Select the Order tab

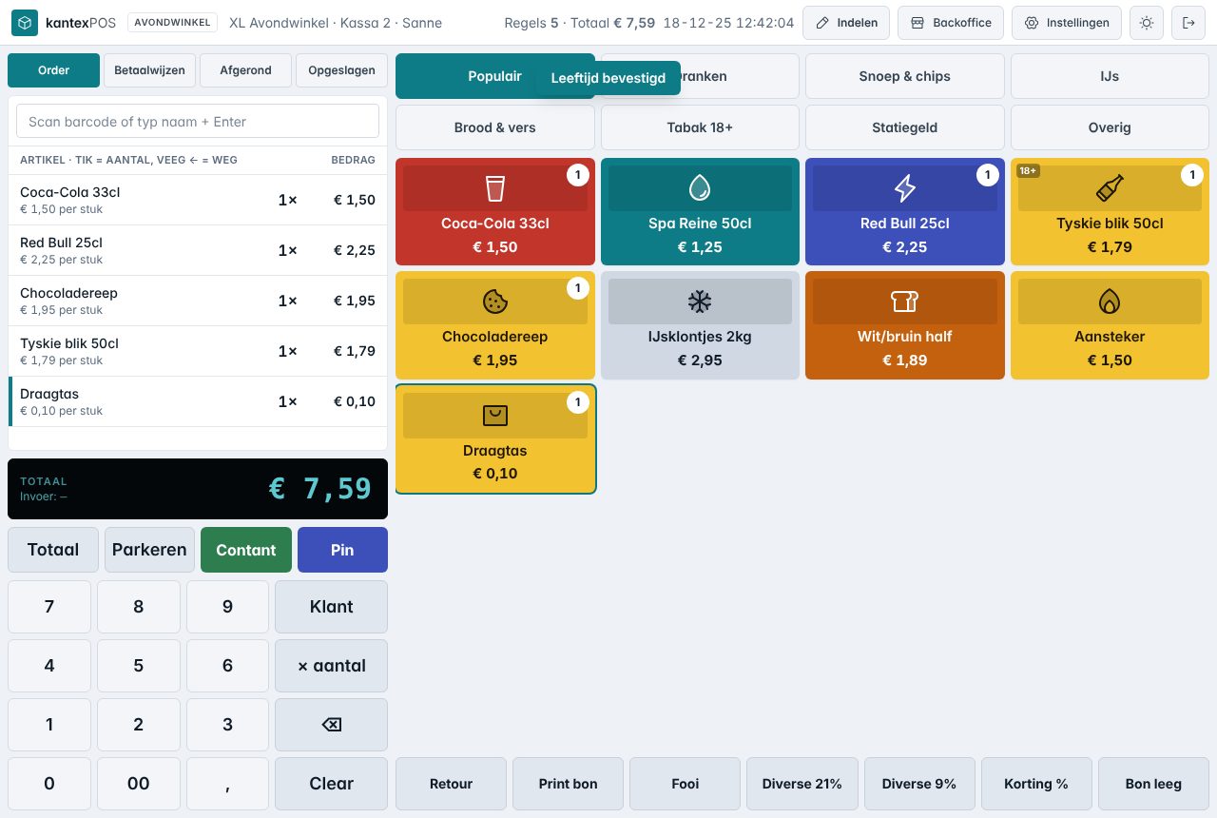coord(53,70)
